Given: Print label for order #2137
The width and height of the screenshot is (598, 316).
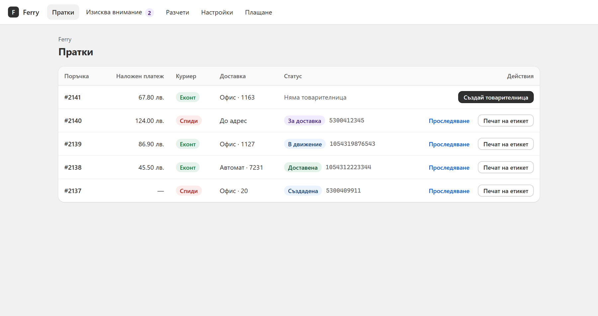Looking at the screenshot, I should pyautogui.click(x=506, y=191).
